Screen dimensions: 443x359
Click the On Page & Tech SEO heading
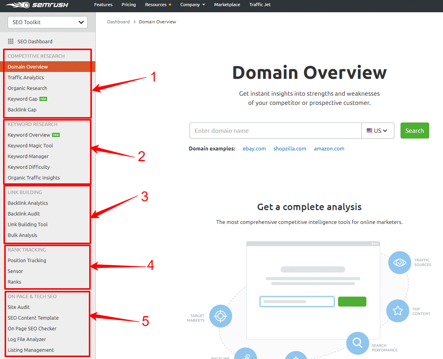32,296
